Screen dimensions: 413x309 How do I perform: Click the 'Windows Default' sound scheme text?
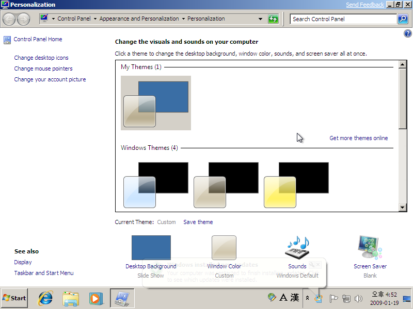click(297, 276)
